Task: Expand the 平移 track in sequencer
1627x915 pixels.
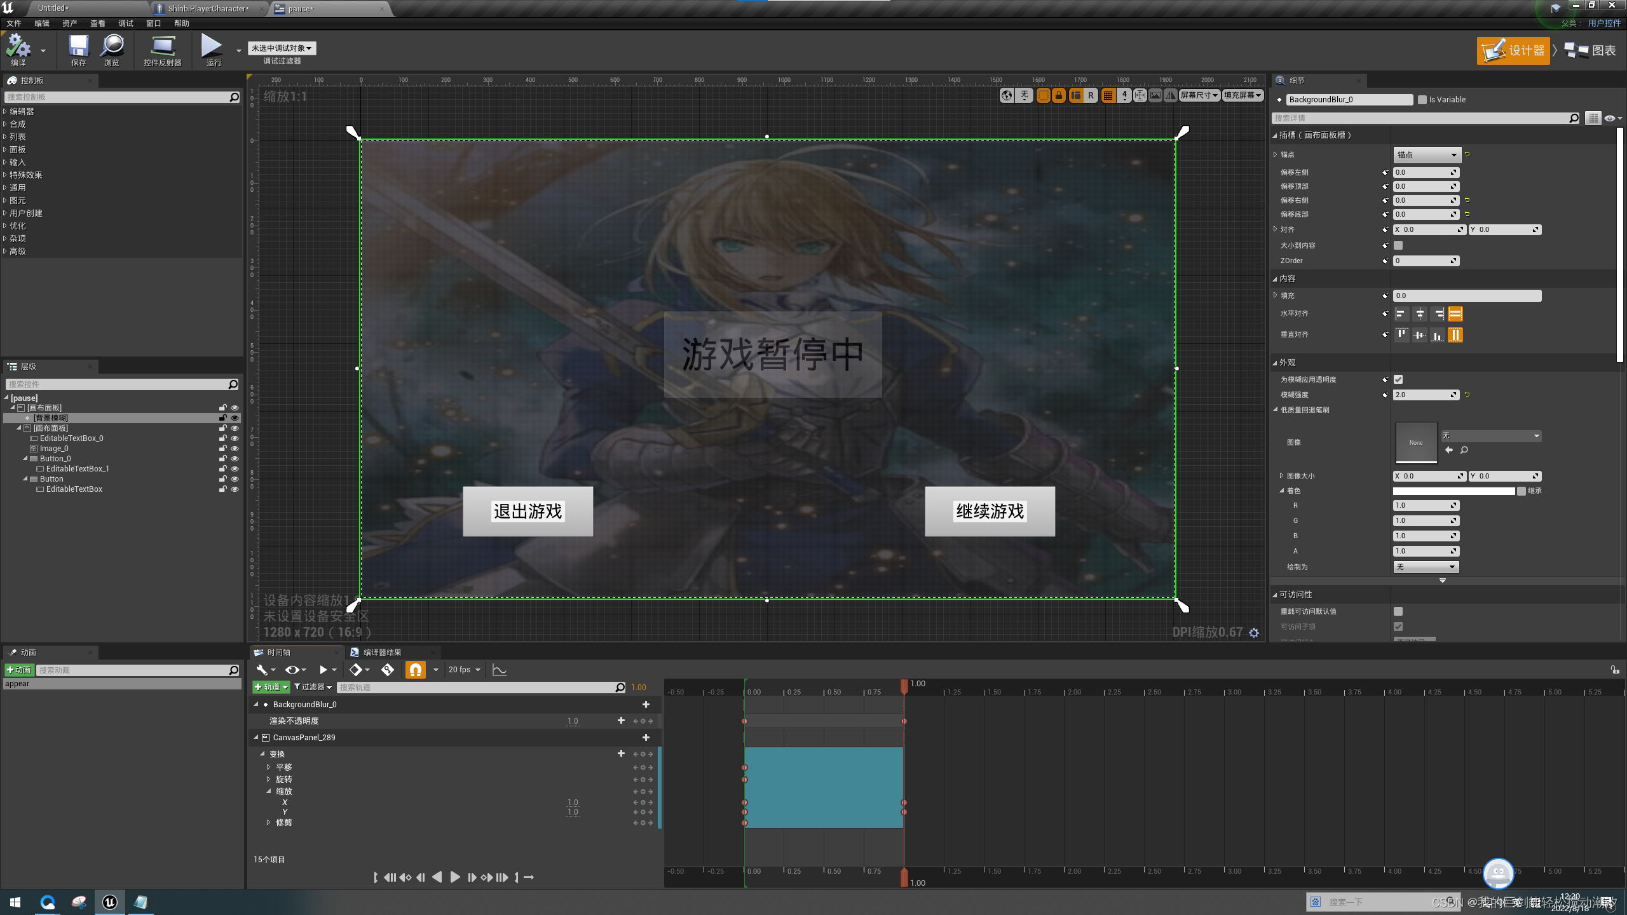Action: (268, 767)
